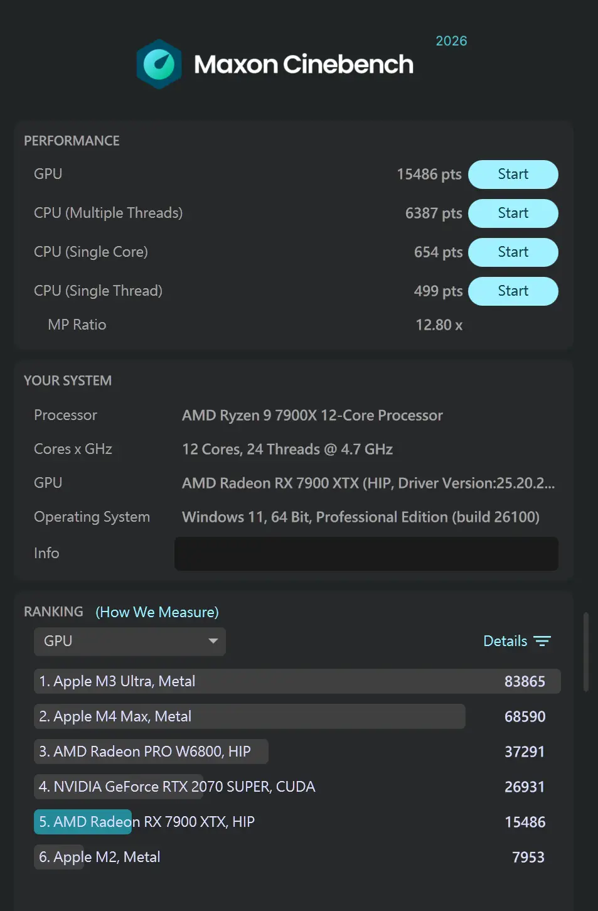Start the CPU Multiple Threads test
Image resolution: width=598 pixels, height=911 pixels.
click(x=513, y=213)
